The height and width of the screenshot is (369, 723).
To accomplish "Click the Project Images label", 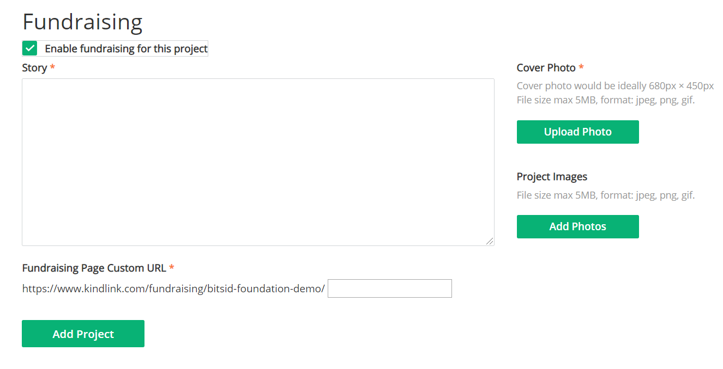I will 552,177.
